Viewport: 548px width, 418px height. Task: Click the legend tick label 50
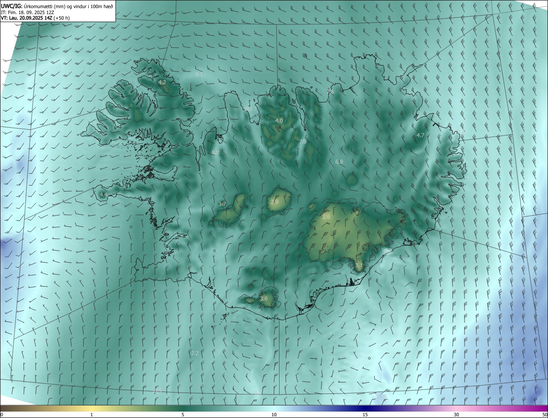[x=545, y=415]
